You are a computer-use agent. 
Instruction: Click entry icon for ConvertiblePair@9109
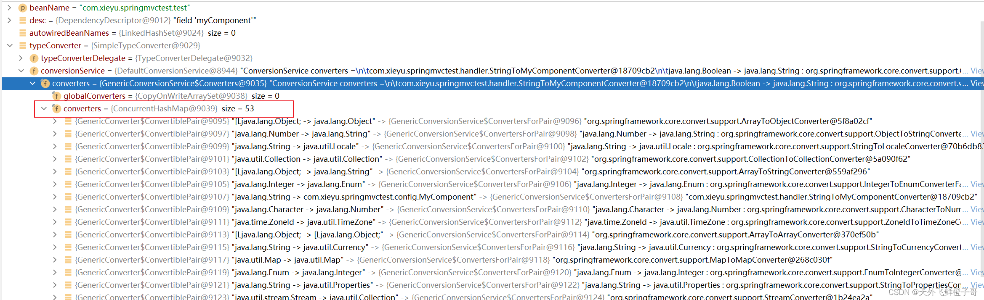pyautogui.click(x=68, y=209)
